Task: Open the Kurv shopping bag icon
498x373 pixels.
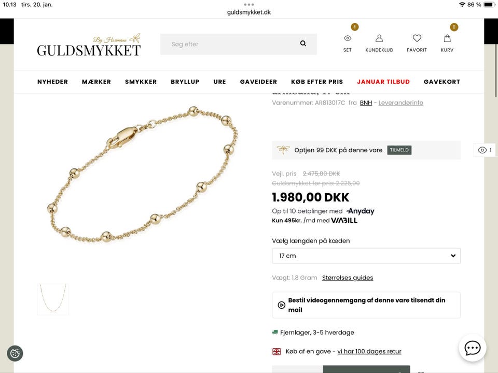Action: [447, 38]
